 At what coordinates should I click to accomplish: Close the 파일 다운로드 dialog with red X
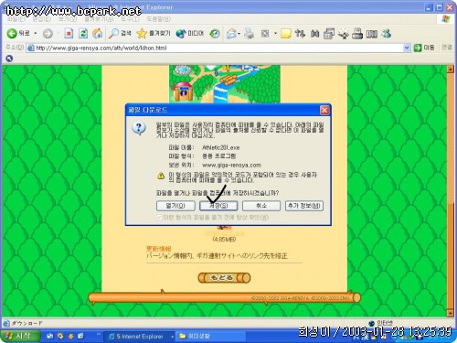click(324, 110)
